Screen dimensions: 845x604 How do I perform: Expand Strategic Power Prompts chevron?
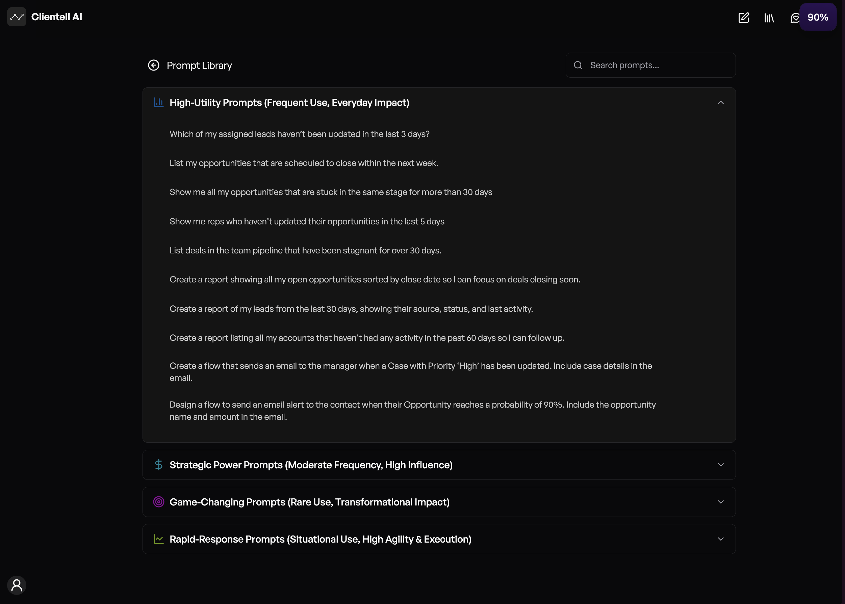(x=721, y=465)
